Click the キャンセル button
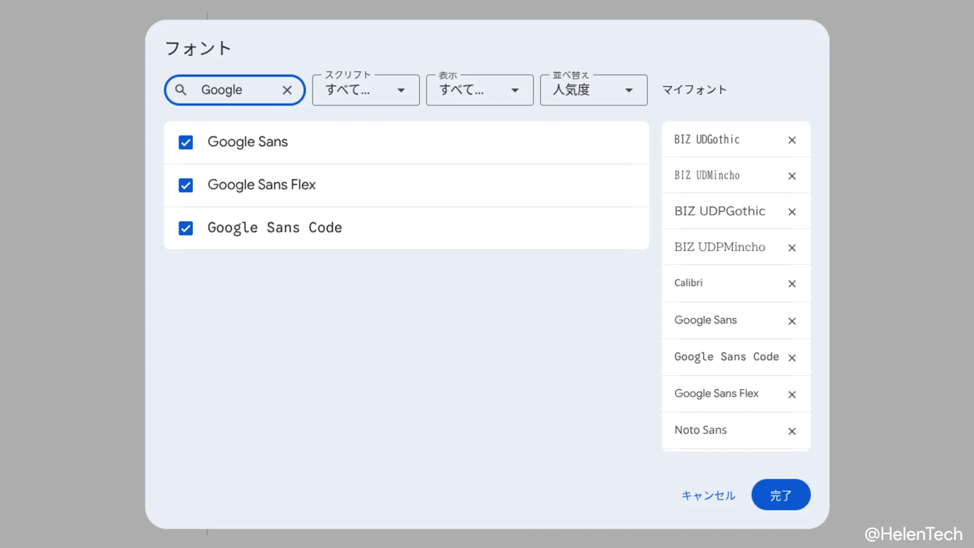The height and width of the screenshot is (548, 974). pos(708,496)
